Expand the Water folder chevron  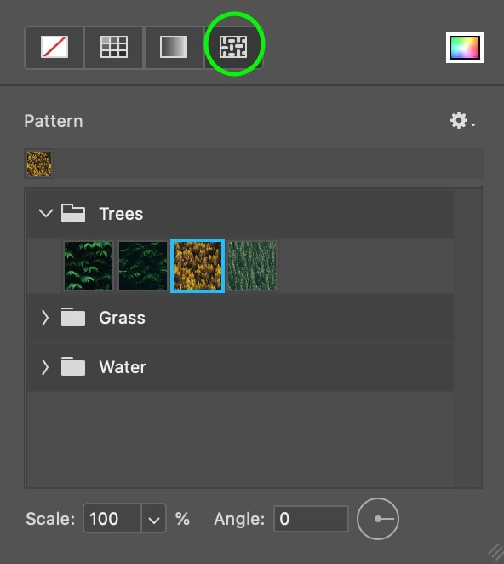(x=45, y=367)
